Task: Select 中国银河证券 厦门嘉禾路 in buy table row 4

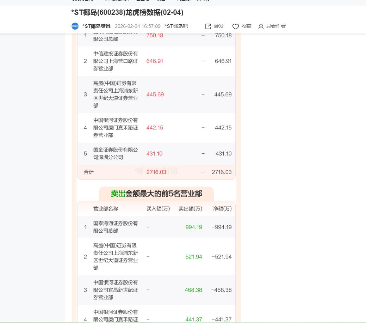Action: (x=116, y=128)
